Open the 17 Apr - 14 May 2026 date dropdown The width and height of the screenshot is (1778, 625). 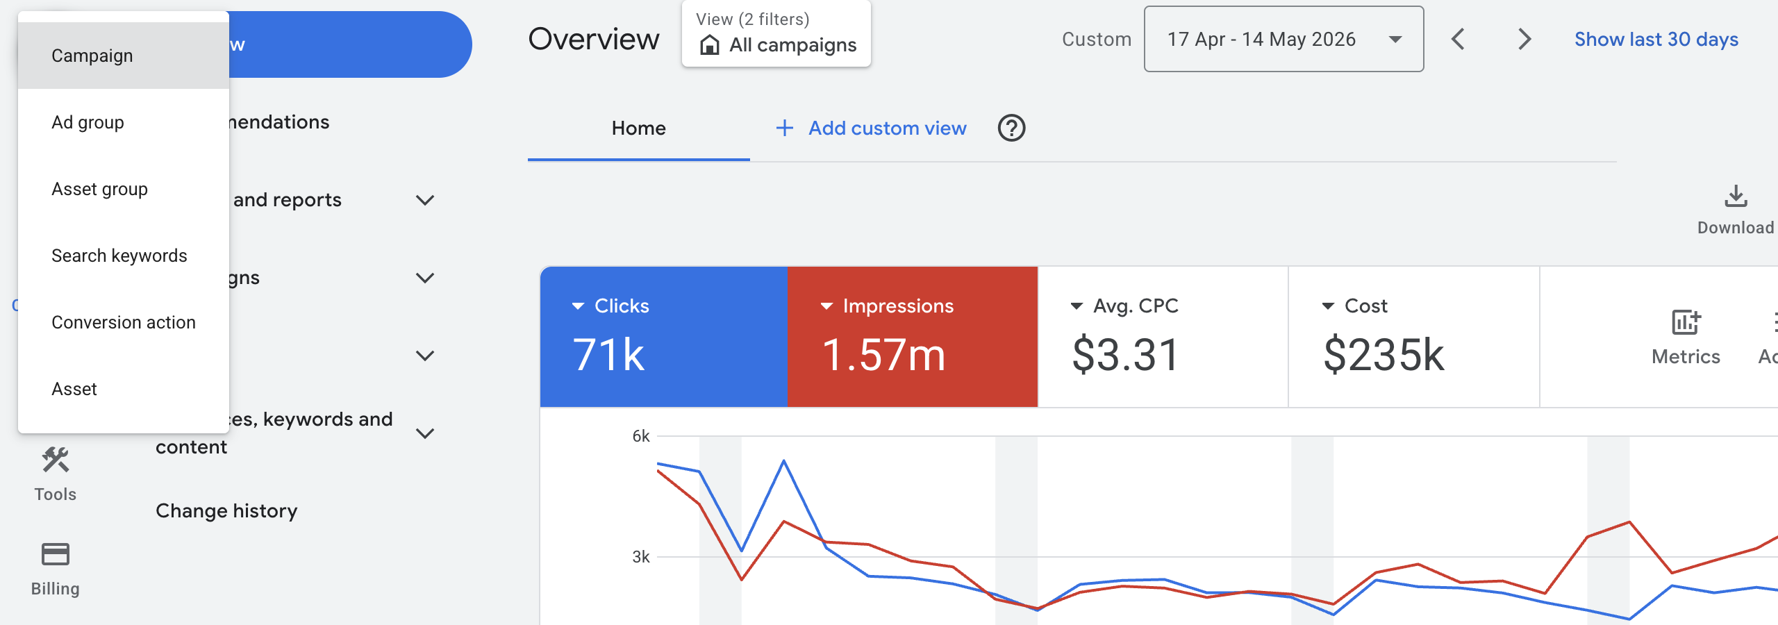click(1283, 39)
